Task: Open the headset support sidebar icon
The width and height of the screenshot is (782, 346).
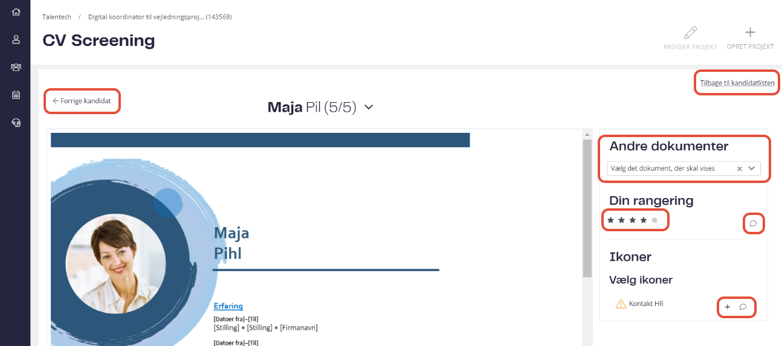Action: pos(16,123)
